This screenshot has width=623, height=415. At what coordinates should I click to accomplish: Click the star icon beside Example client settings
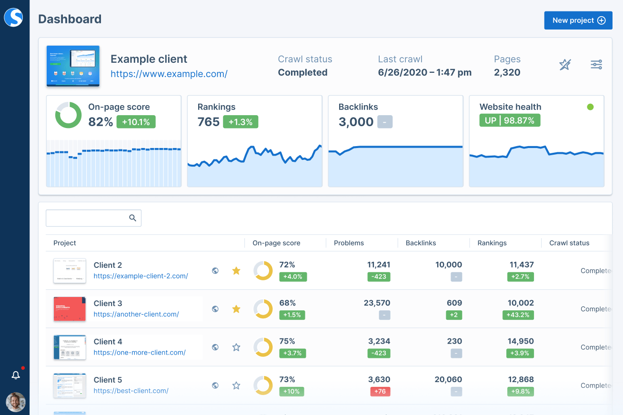pyautogui.click(x=565, y=64)
